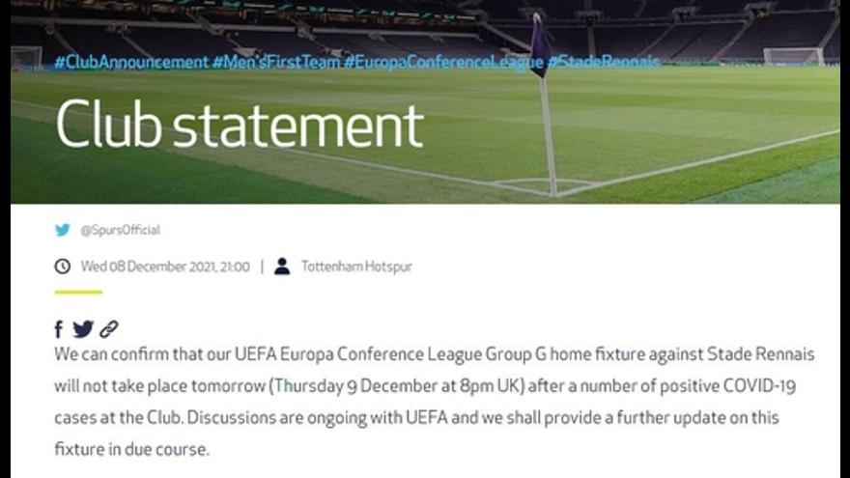Click the yellow divider line
Screen dimensions: 850x478
[x=78, y=292]
